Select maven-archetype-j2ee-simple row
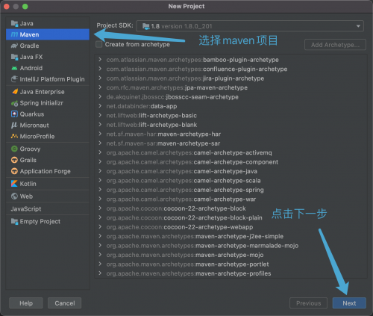This screenshot has width=373, height=316. tap(231, 236)
